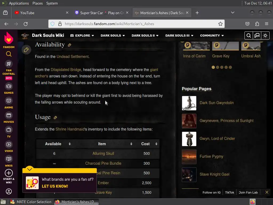Click the wiki search magnifier button
Image resolution: width=273 pixels, height=205 pixels.
pos(249,36)
